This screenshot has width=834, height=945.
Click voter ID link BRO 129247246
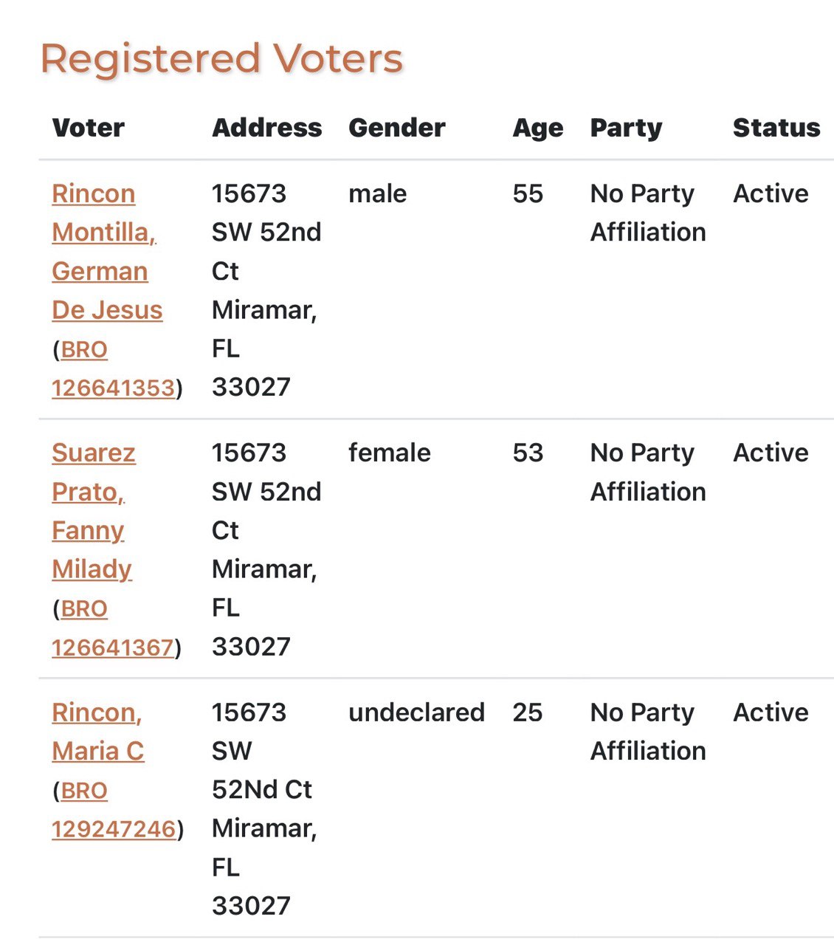coord(114,810)
